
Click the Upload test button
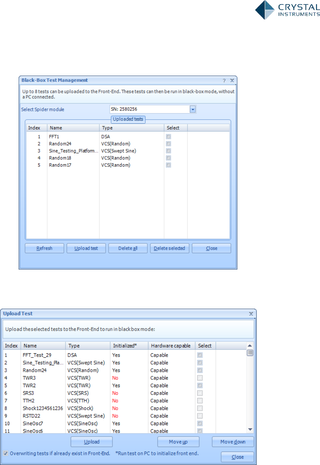pos(86,248)
